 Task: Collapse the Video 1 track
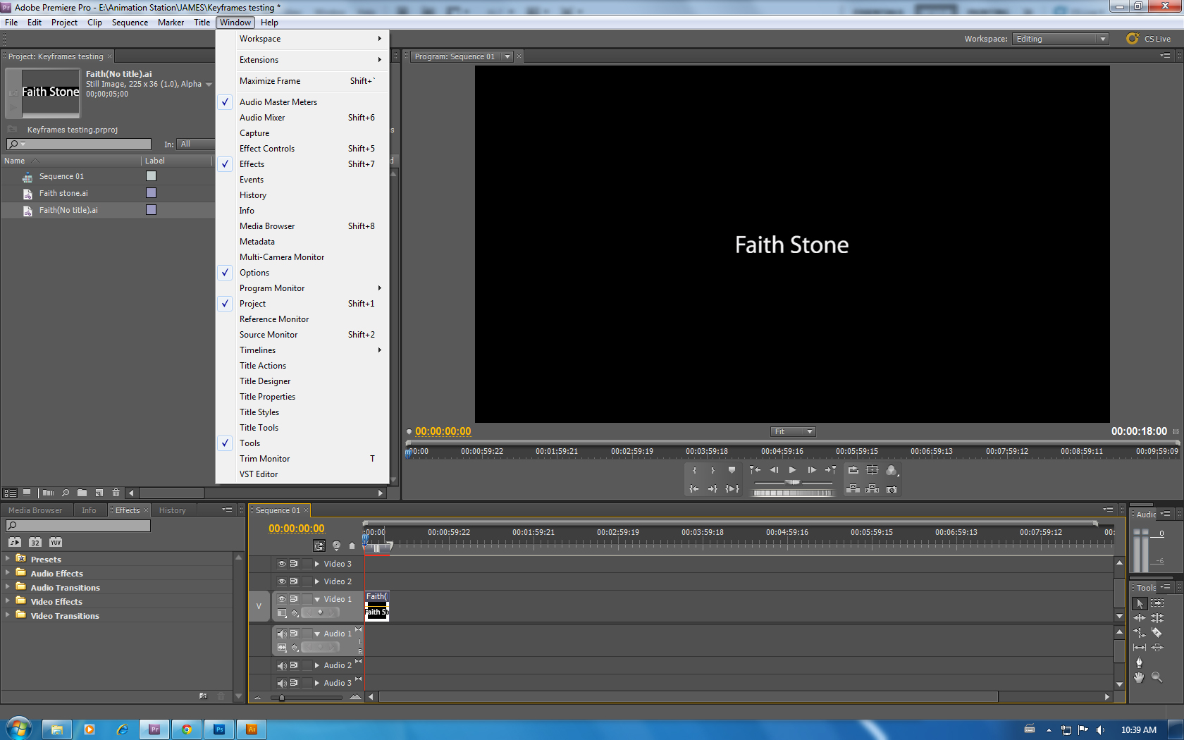tap(317, 599)
